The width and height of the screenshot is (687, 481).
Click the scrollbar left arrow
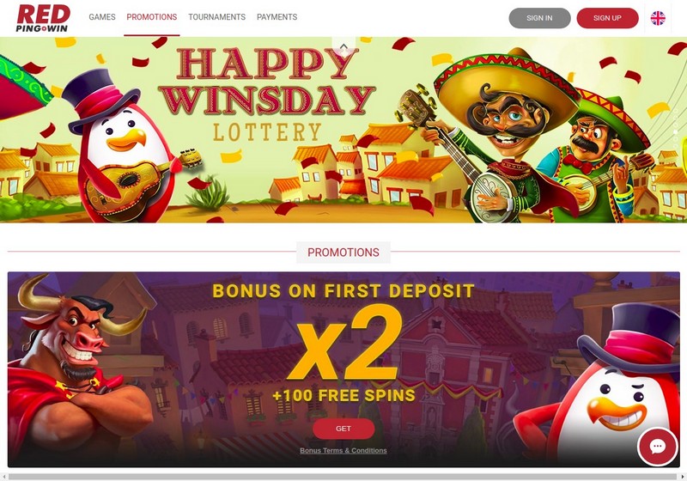tap(4, 477)
